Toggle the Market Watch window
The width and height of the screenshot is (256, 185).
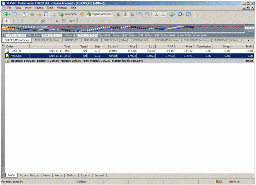tap(25, 14)
